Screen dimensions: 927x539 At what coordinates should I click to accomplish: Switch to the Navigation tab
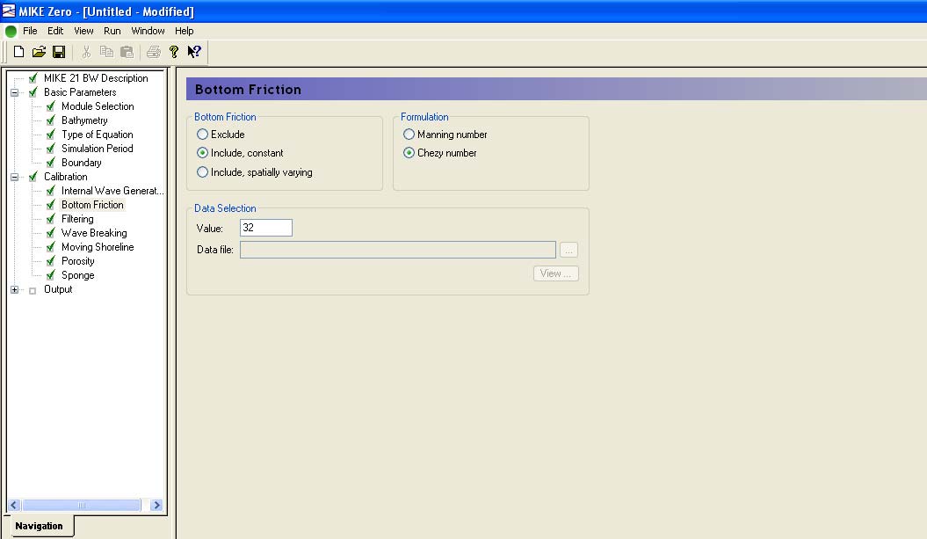click(x=39, y=526)
